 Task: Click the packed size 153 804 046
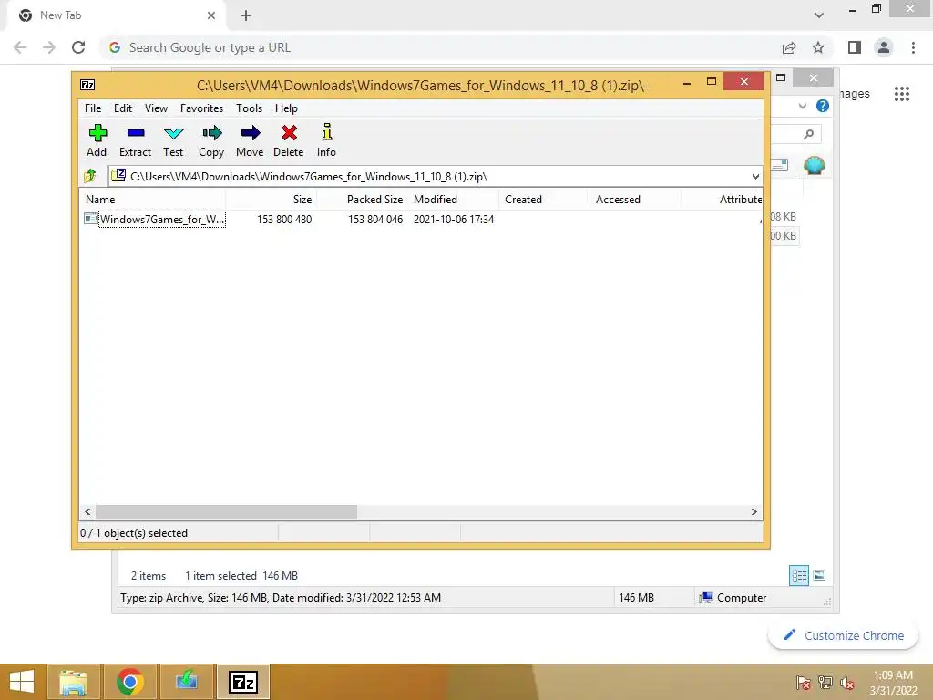pyautogui.click(x=374, y=219)
